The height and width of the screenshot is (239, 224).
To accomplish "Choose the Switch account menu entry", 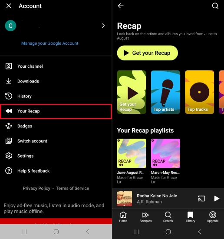I will tap(56, 141).
